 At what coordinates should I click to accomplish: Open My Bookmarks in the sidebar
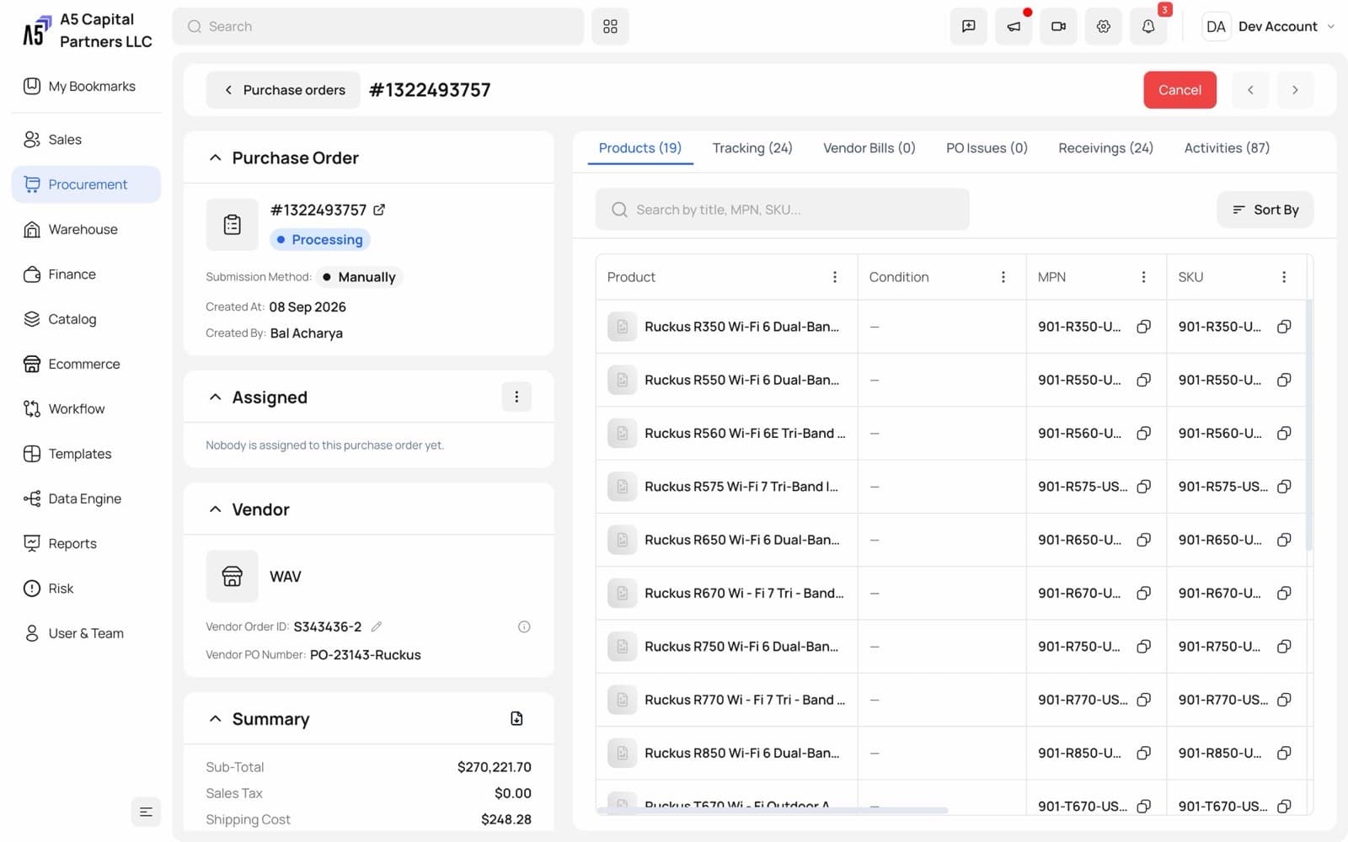tap(86, 86)
